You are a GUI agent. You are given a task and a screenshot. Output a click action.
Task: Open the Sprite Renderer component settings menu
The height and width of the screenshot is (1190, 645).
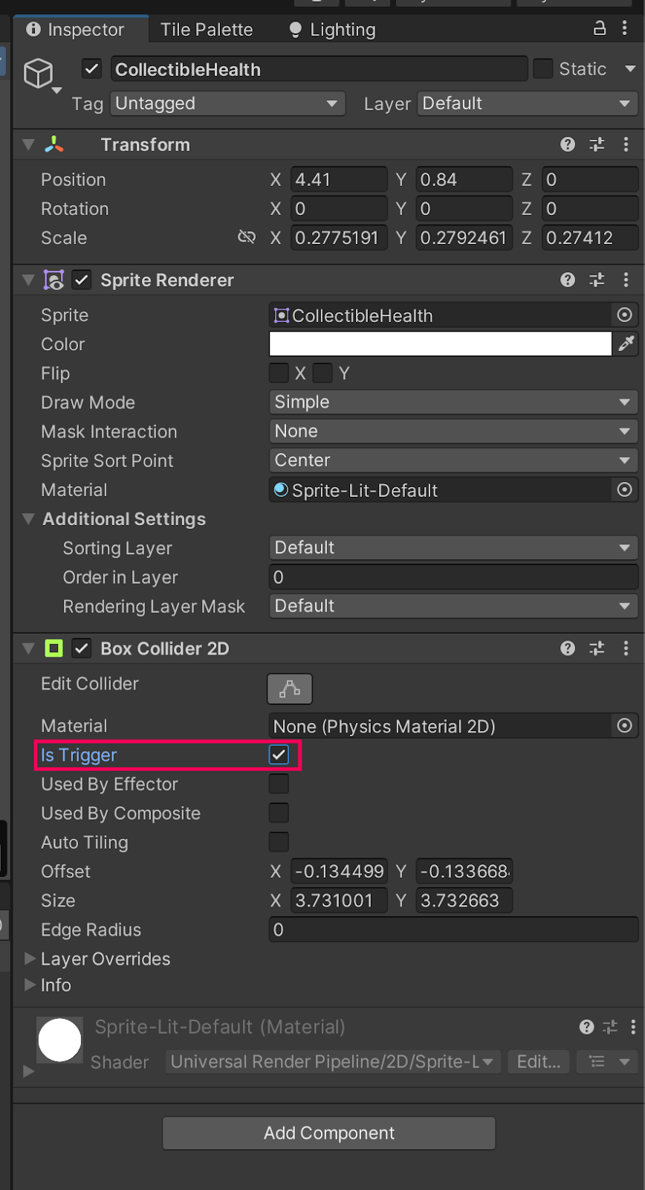pos(626,280)
